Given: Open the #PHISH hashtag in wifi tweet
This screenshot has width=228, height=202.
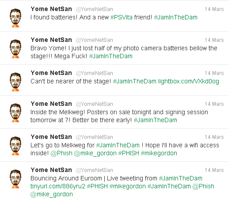Looking at the screenshot, I should point(129,153).
